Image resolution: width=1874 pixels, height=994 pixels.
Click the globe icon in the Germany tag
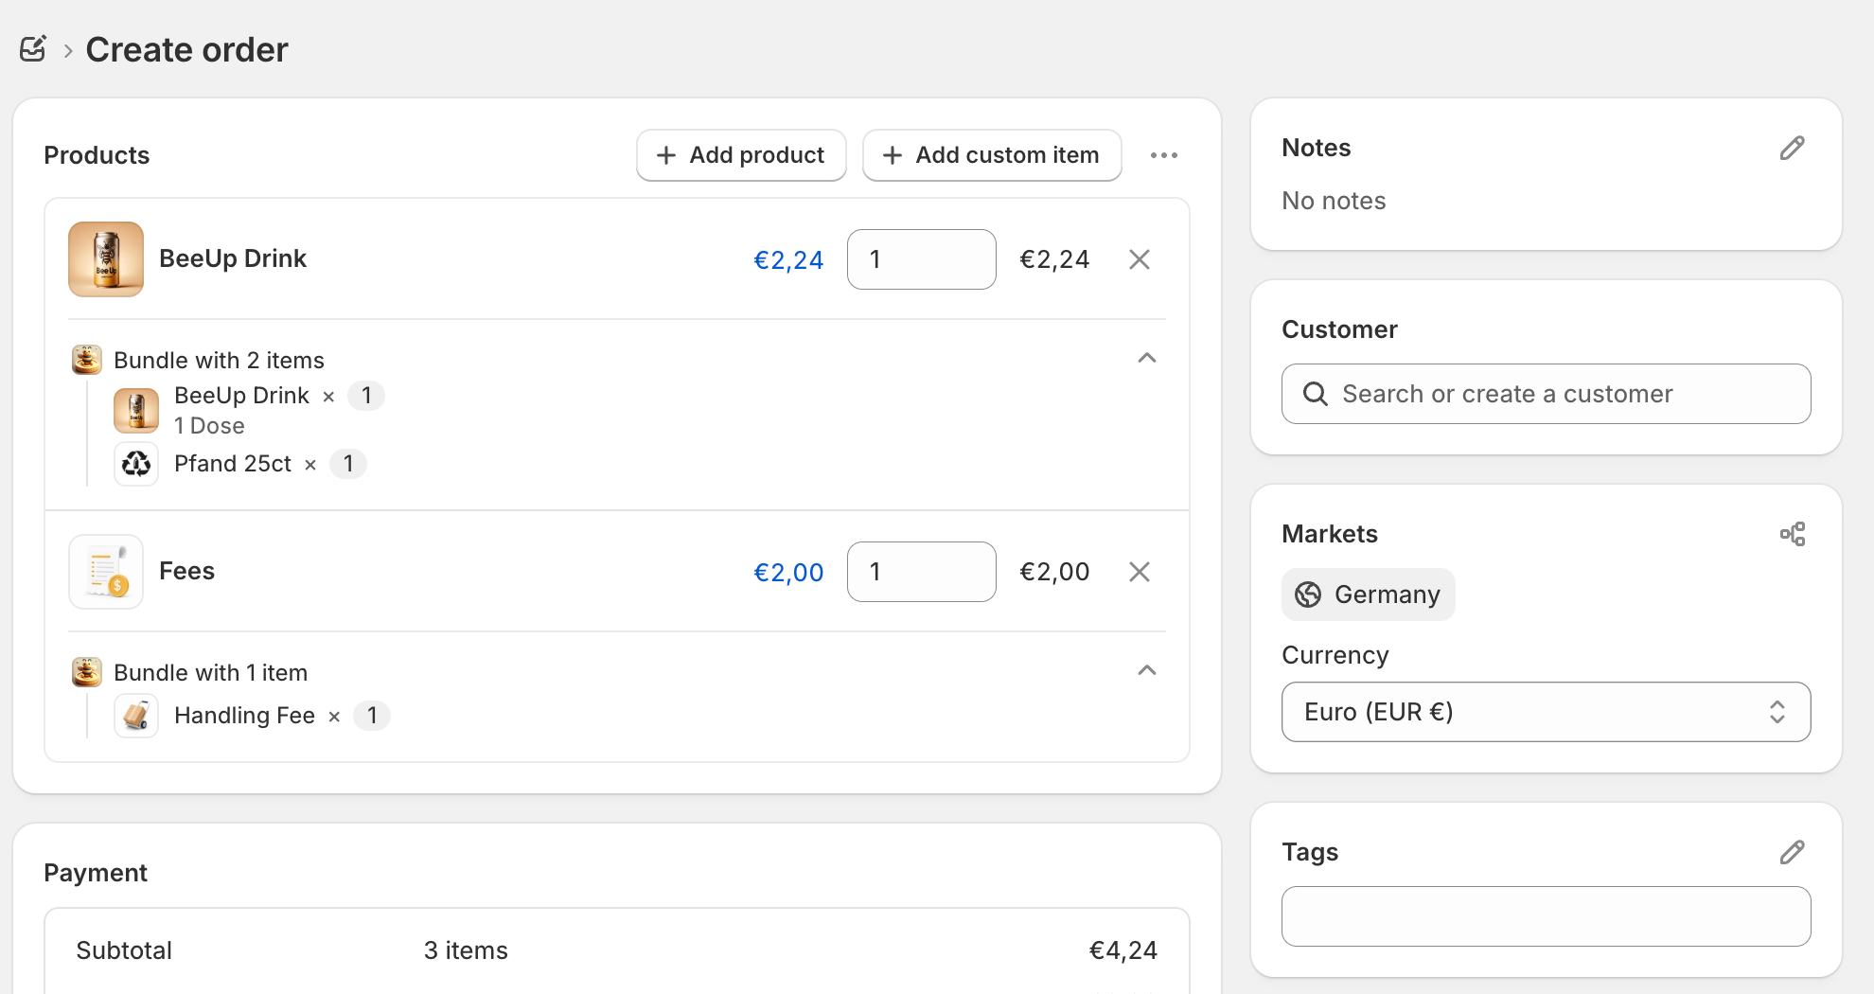(x=1308, y=595)
